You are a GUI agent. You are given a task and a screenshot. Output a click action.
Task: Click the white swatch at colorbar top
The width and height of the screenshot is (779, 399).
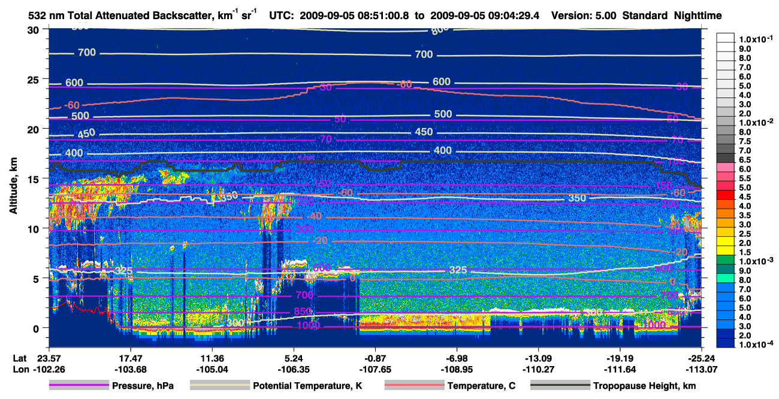[x=726, y=38]
